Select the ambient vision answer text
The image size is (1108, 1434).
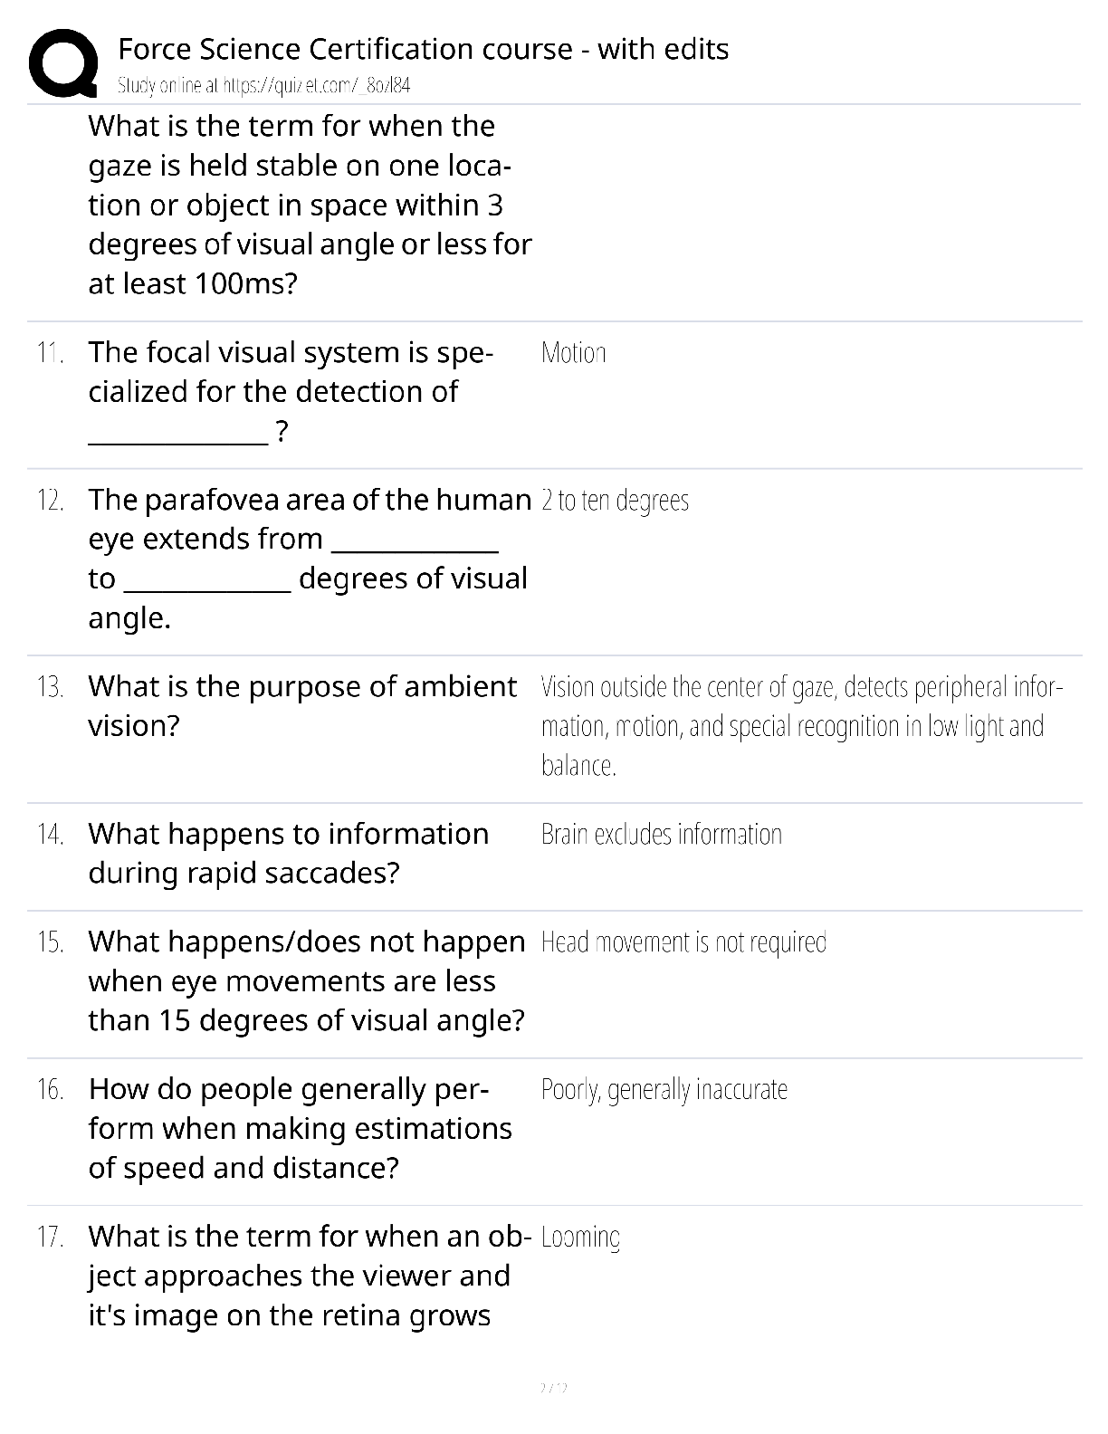point(801,725)
